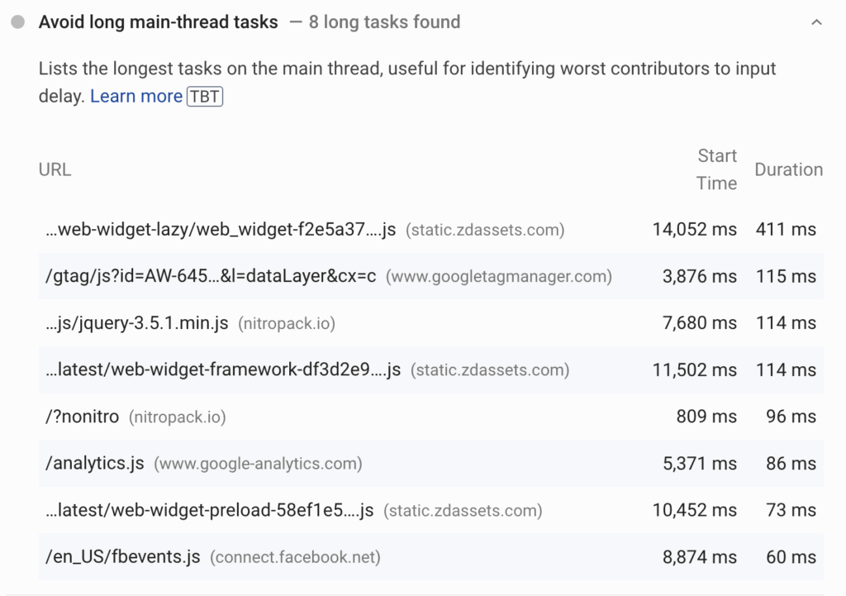Open the /analytics.js URL entry
The width and height of the screenshot is (846, 596).
[x=95, y=463]
